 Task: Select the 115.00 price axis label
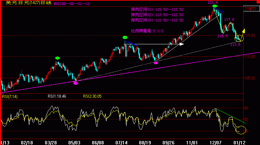[x=250, y=36]
